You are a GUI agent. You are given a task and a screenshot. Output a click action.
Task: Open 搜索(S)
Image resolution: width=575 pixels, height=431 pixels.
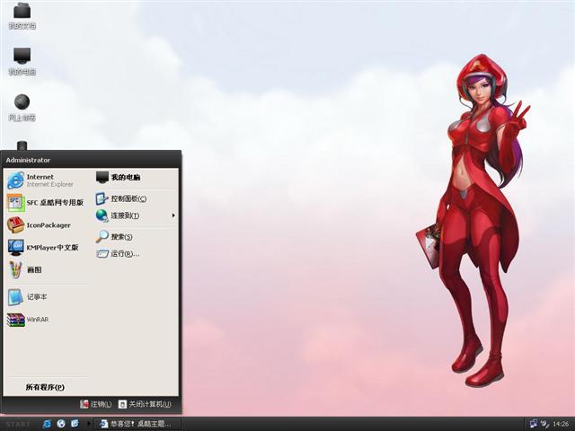135,237
